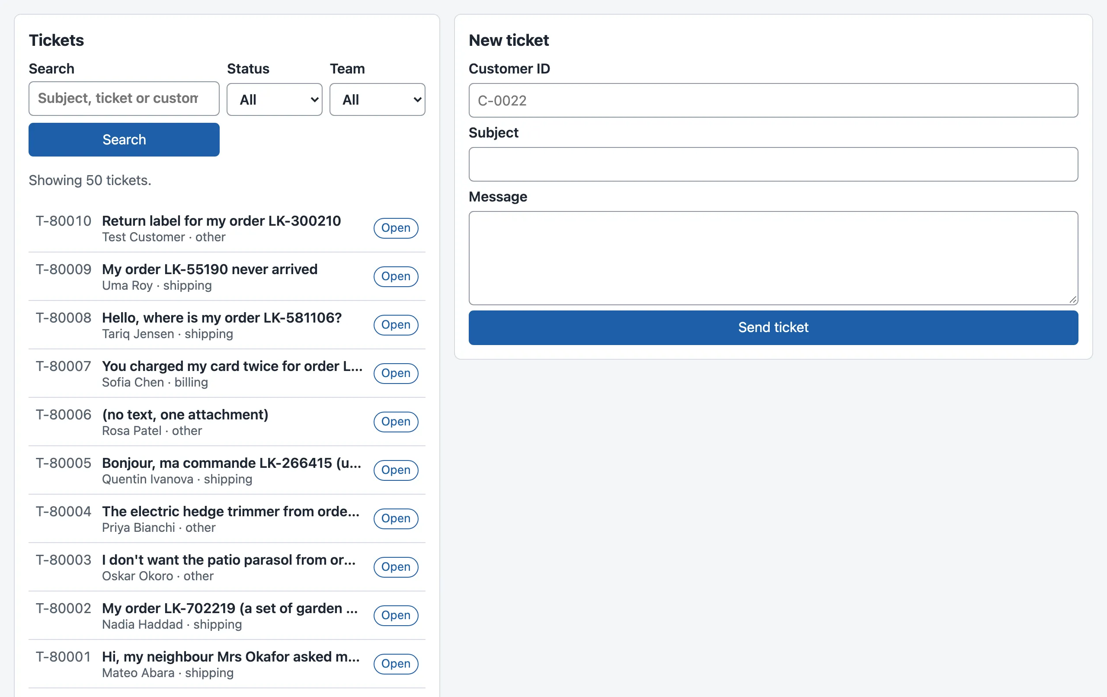The image size is (1107, 697).
Task: Click the Open badge on T-80009
Action: [x=395, y=276]
